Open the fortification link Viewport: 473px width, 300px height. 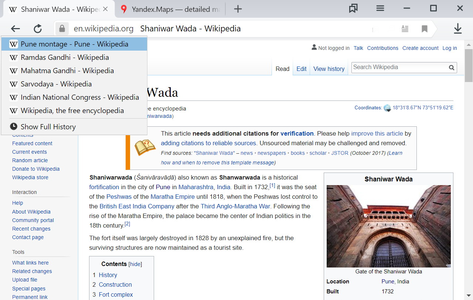(104, 187)
